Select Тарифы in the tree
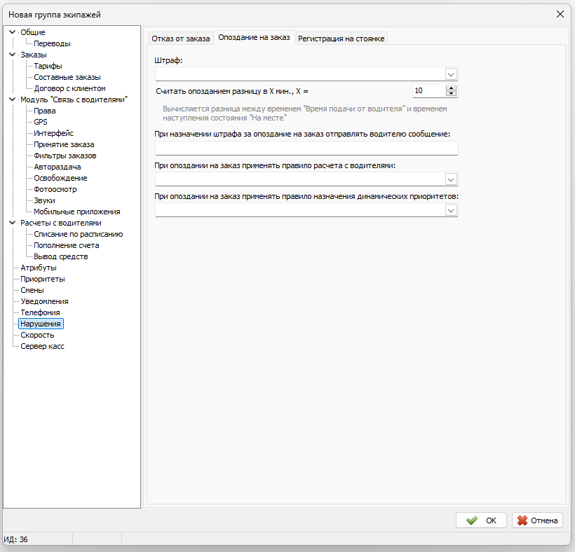 (x=48, y=66)
